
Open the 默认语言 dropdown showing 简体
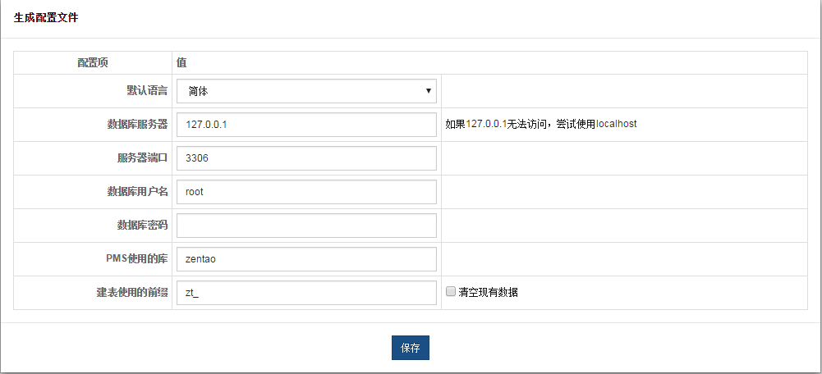[x=306, y=91]
